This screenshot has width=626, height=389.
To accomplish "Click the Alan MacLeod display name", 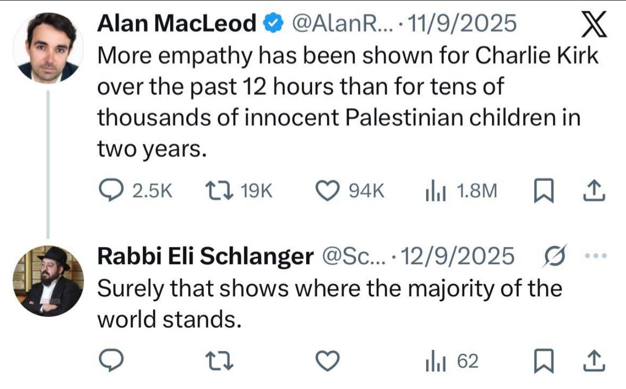I will 176,23.
